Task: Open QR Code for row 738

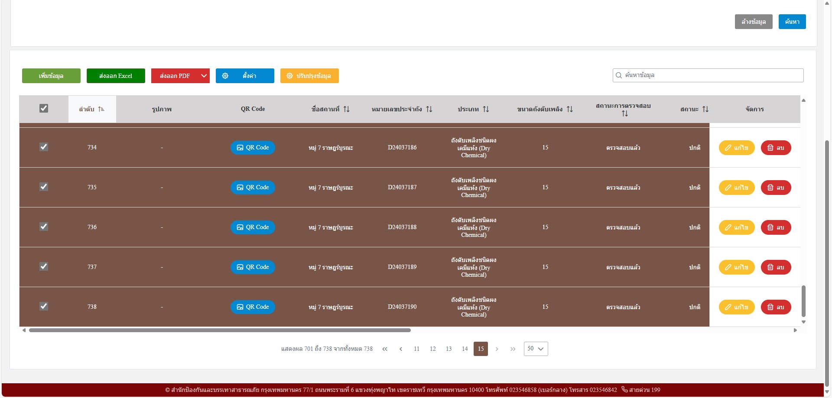Action: click(253, 307)
